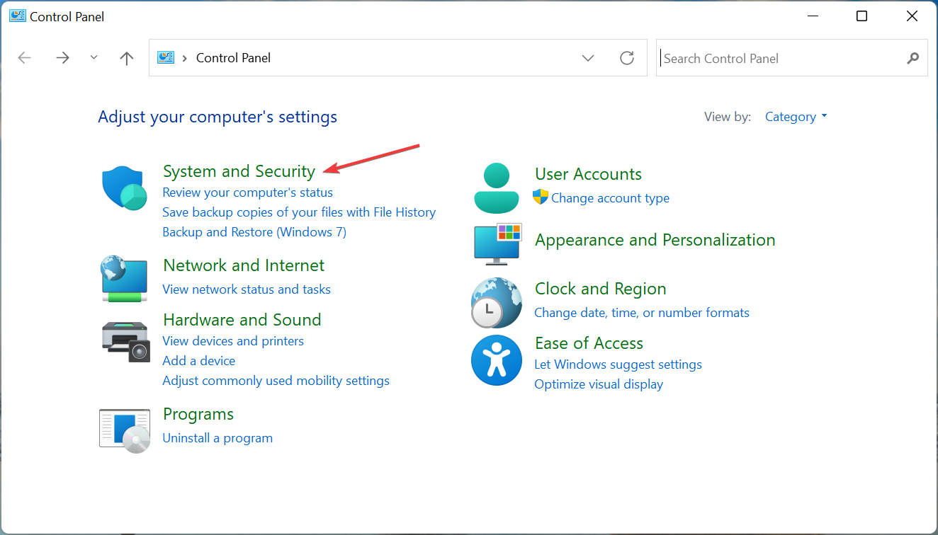Go up one level with up arrow
Viewport: 938px width, 535px height.
[x=127, y=58]
